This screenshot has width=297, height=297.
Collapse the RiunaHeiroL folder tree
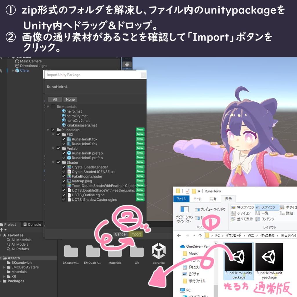(48, 130)
